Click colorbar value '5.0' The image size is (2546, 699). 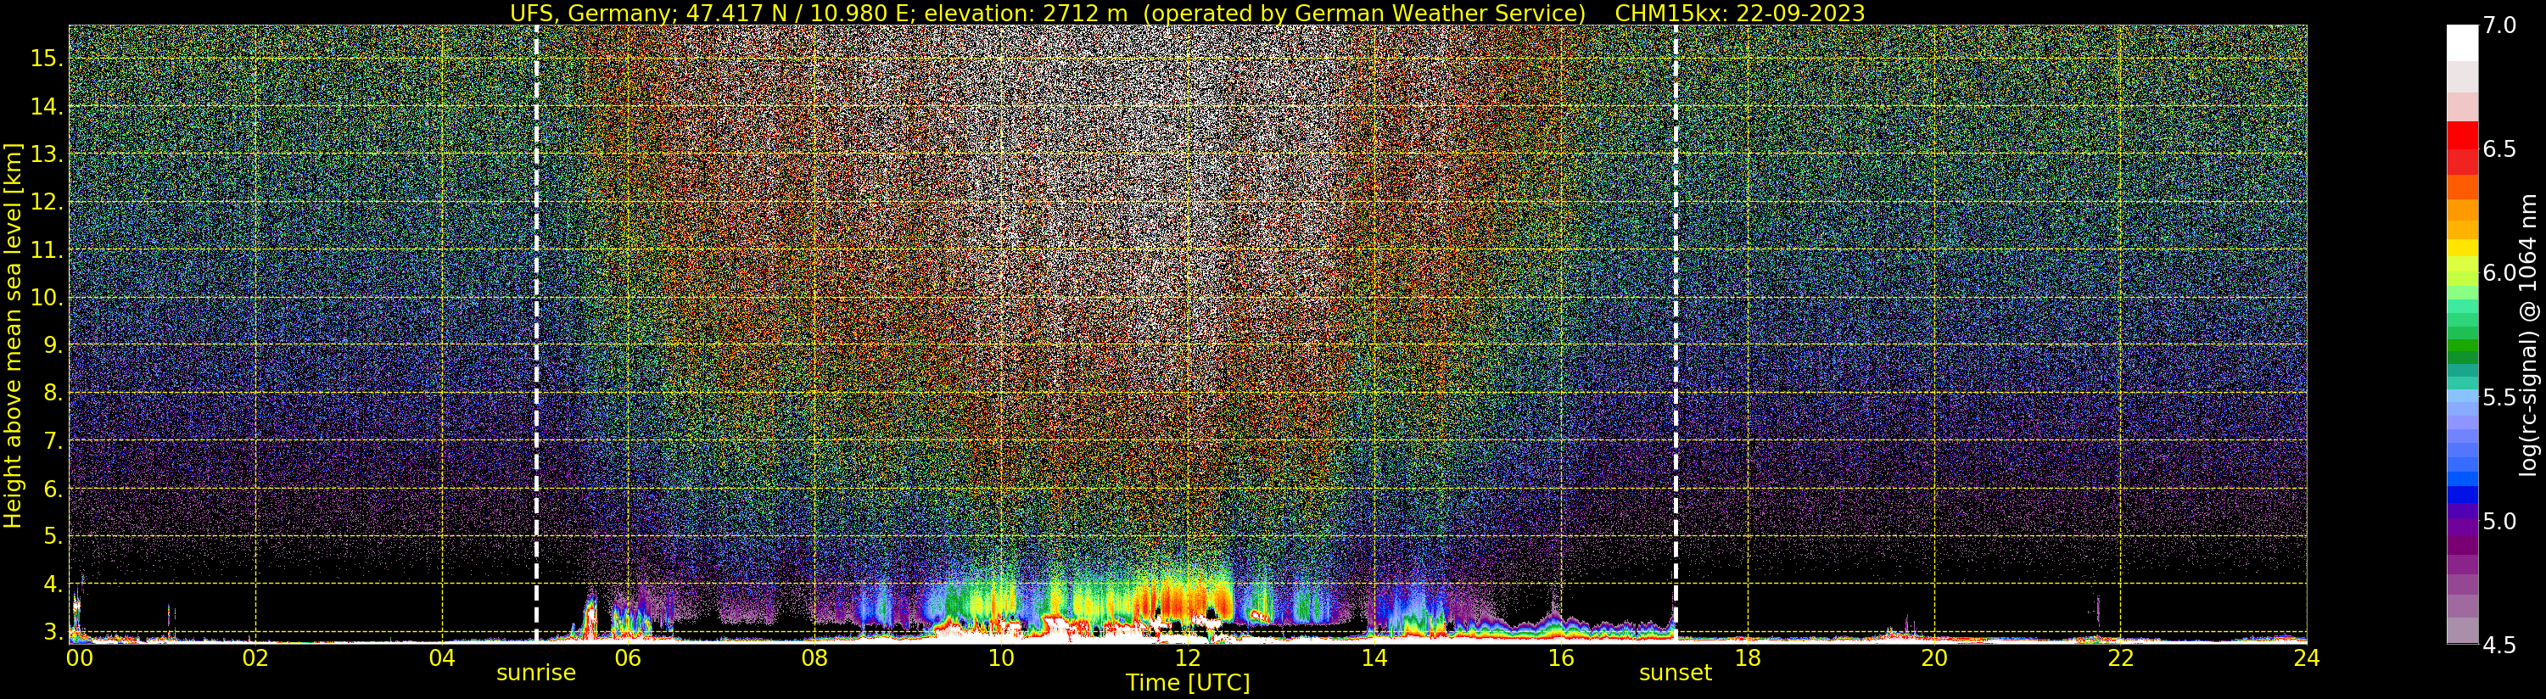pyautogui.click(x=2499, y=521)
